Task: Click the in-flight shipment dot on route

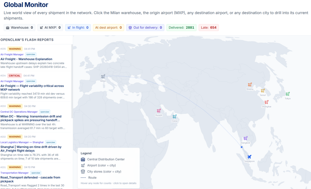Action: point(242,147)
